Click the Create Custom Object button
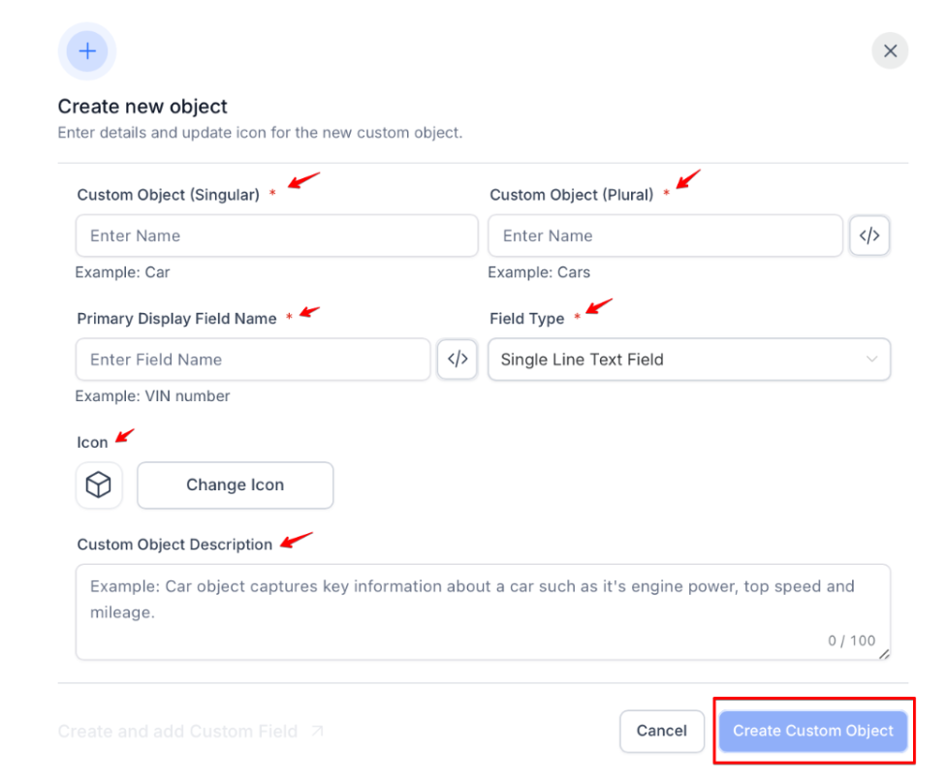The image size is (947, 782). [x=812, y=731]
